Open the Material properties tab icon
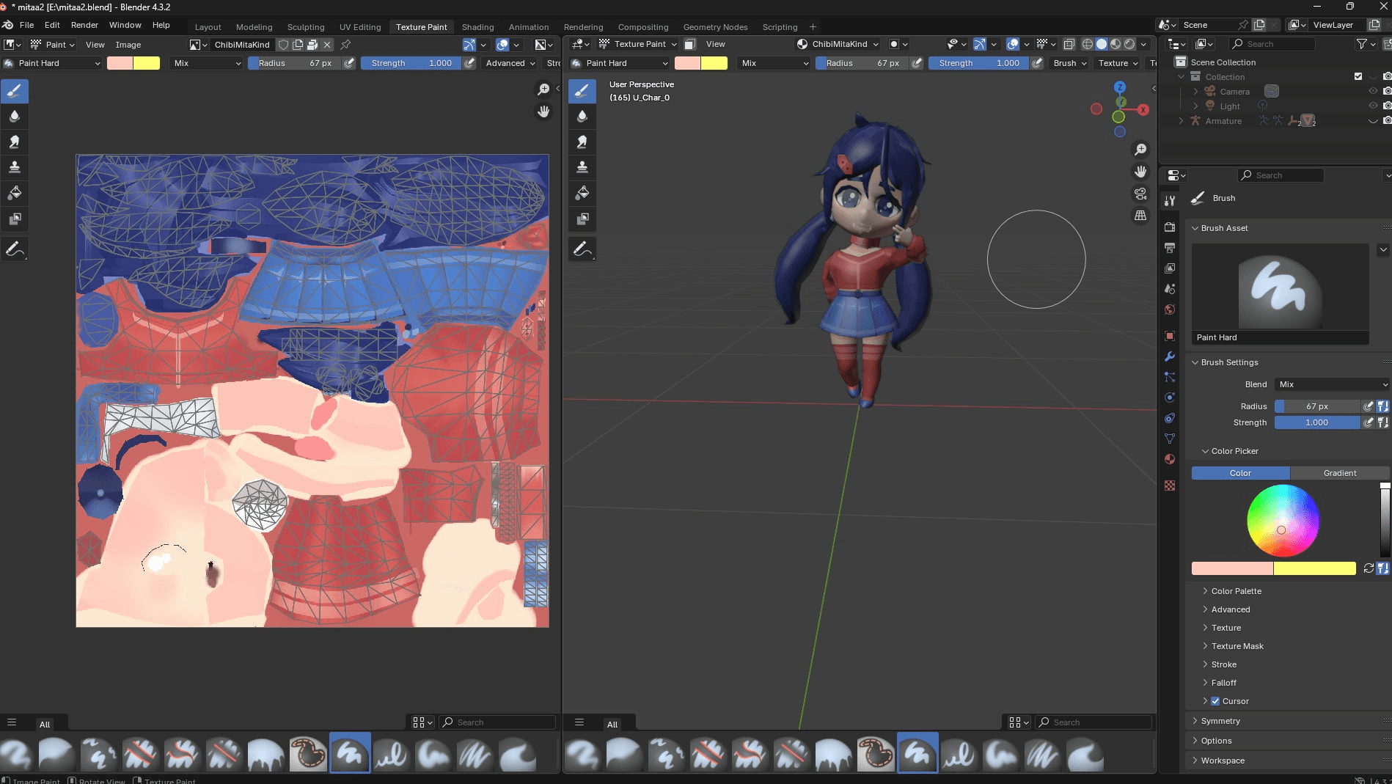This screenshot has height=784, width=1392. [1170, 459]
